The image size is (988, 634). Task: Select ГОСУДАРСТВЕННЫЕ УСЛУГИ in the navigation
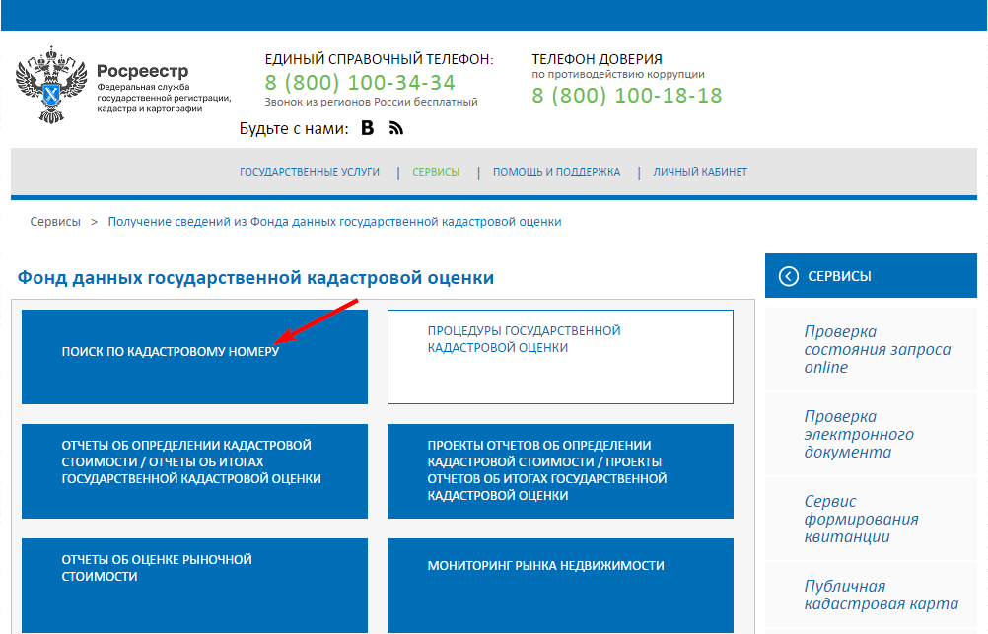click(x=308, y=171)
